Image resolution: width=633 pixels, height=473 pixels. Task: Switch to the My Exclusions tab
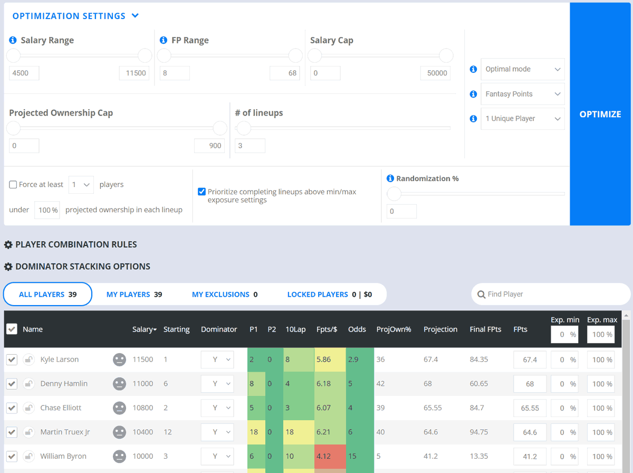[x=225, y=295]
